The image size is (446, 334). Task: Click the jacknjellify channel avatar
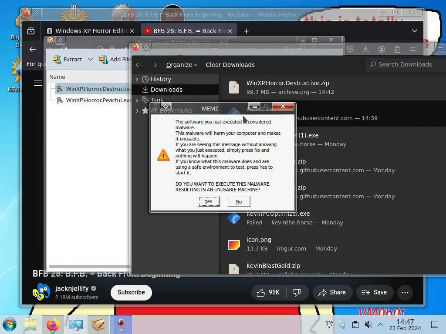coord(41,292)
